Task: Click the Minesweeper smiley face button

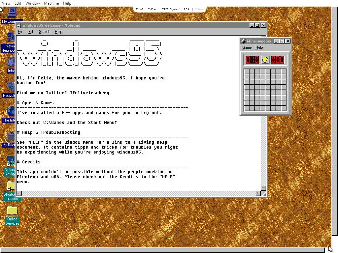Action: click(265, 60)
